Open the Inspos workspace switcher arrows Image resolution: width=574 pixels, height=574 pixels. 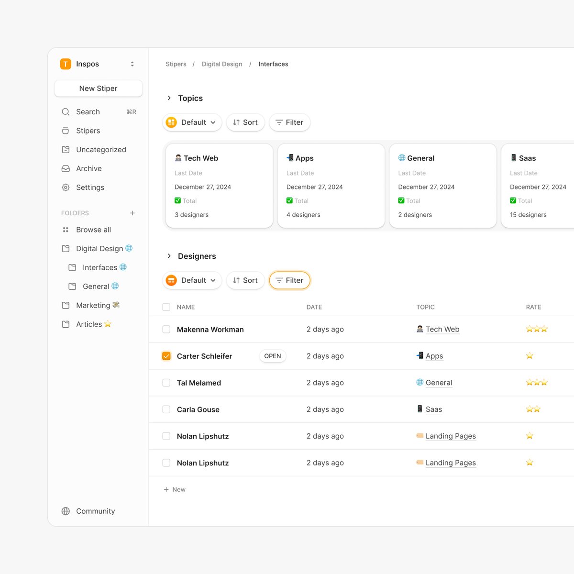(x=132, y=64)
